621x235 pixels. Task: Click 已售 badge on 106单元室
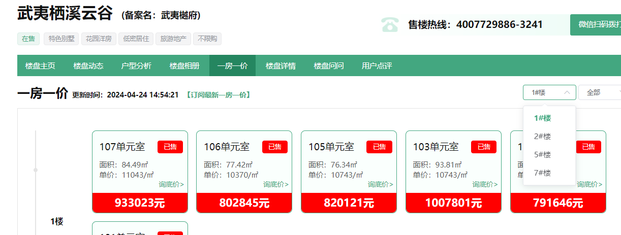[275, 147]
